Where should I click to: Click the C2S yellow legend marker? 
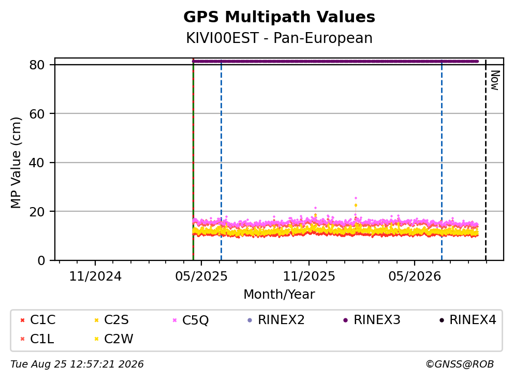pyautogui.click(x=96, y=320)
